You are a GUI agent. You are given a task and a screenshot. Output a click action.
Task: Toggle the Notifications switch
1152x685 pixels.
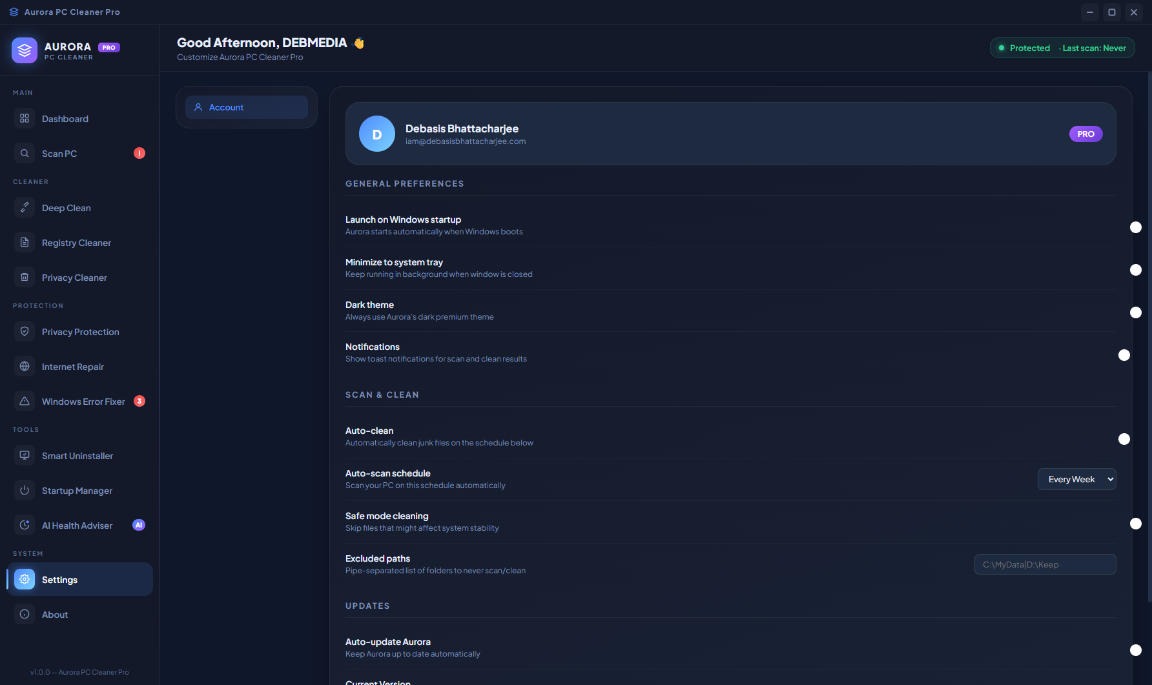(x=1124, y=355)
